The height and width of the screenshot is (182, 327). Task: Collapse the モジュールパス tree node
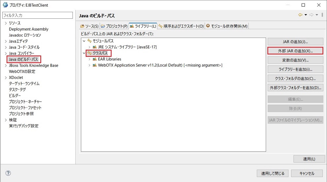pos(84,41)
